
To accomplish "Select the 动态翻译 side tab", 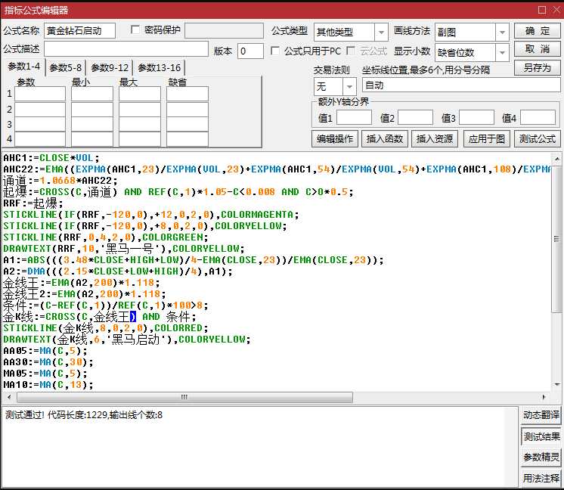I will (541, 415).
